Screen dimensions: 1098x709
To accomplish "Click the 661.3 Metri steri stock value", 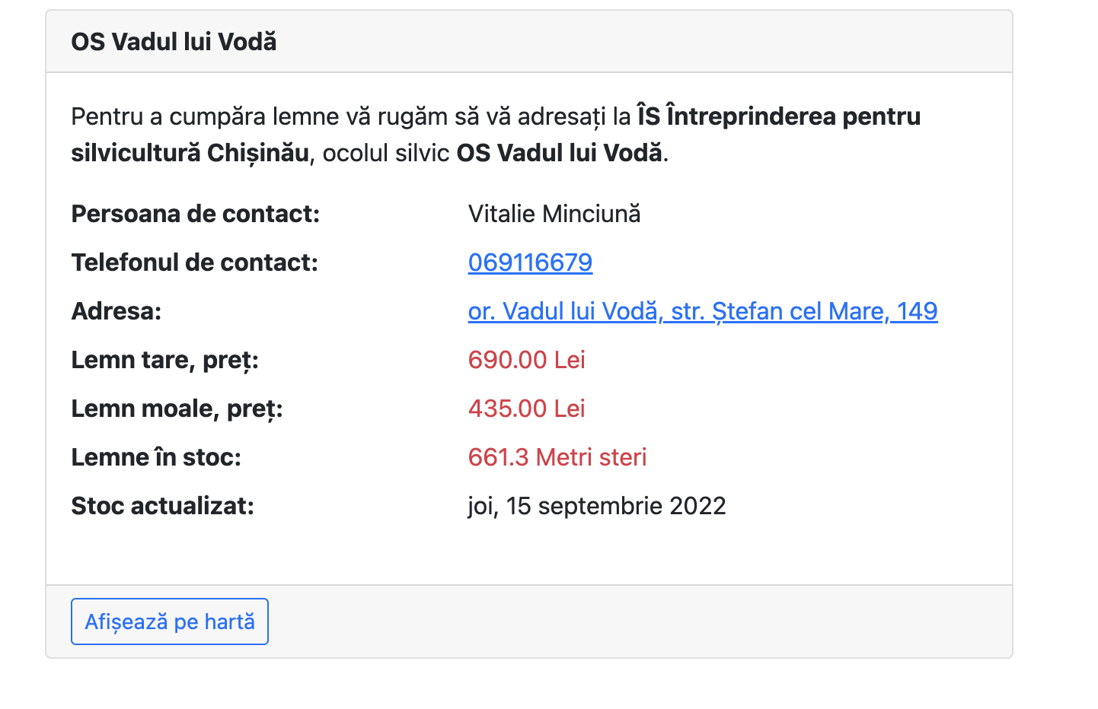I will 557,457.
